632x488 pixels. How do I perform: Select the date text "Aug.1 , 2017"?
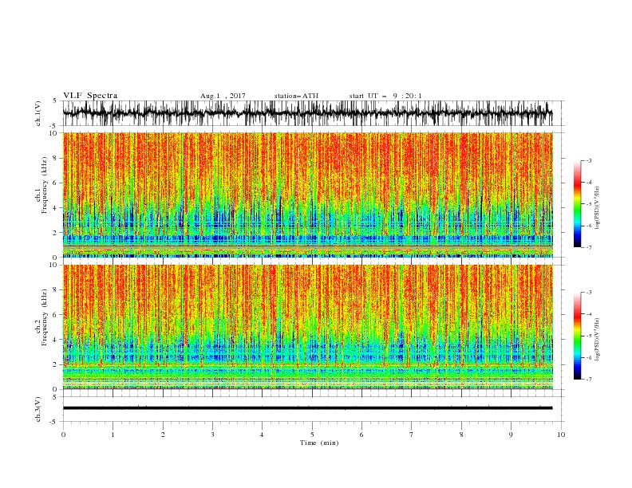coord(223,96)
